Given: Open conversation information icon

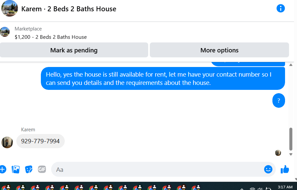Looking at the screenshot, I should click(281, 8).
